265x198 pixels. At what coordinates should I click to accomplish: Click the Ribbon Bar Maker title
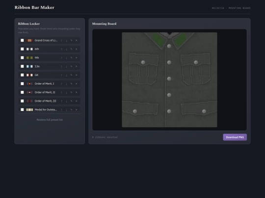click(34, 7)
